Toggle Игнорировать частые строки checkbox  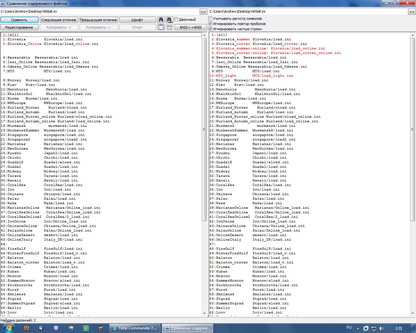(210, 29)
